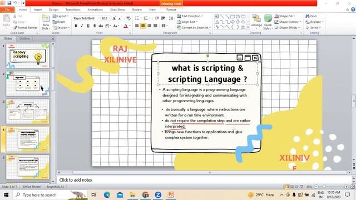Increase list indent level
Viewport: 356px width, 200px height.
point(163,18)
